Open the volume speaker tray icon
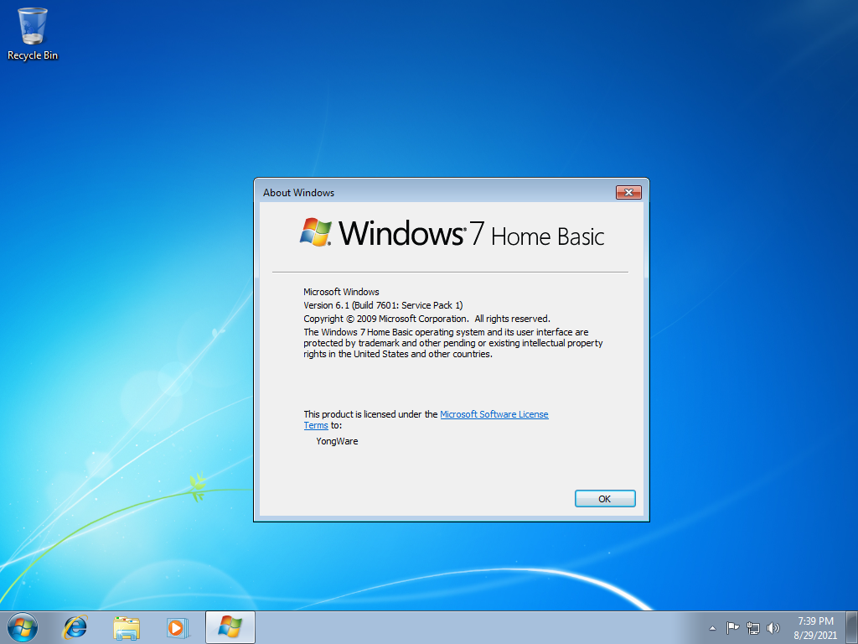Screen dimensions: 858x644 (773, 628)
